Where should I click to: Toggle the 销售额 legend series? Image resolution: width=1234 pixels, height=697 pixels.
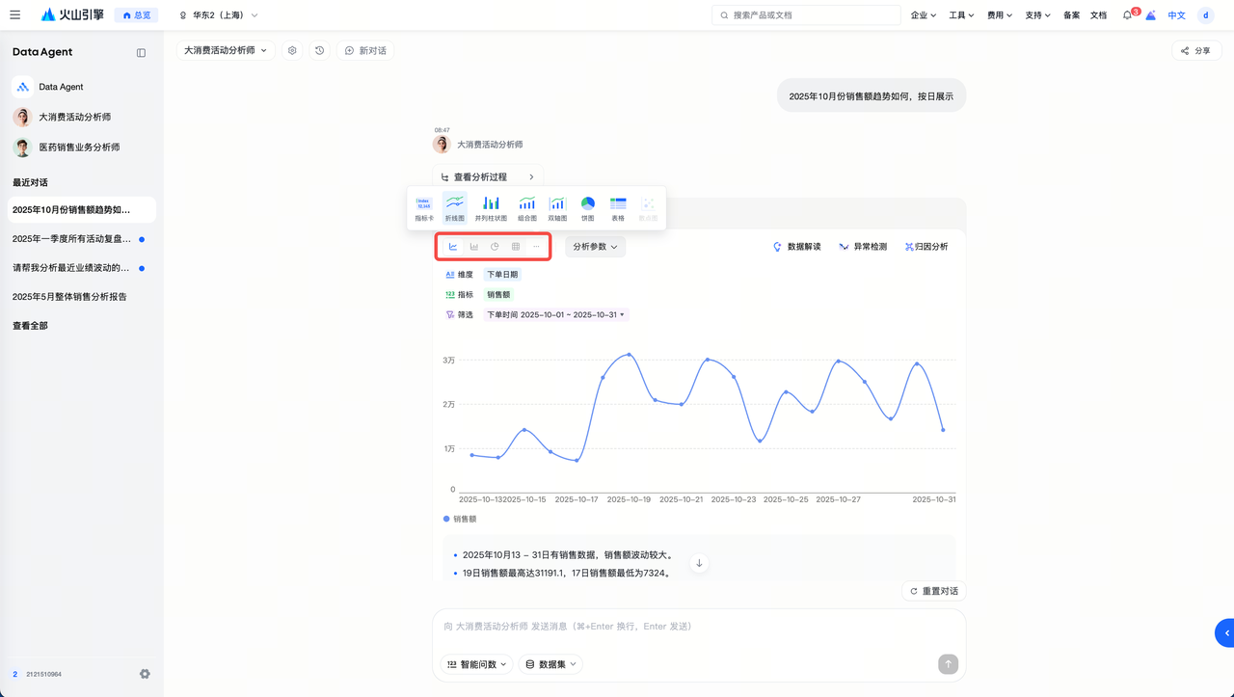[460, 519]
